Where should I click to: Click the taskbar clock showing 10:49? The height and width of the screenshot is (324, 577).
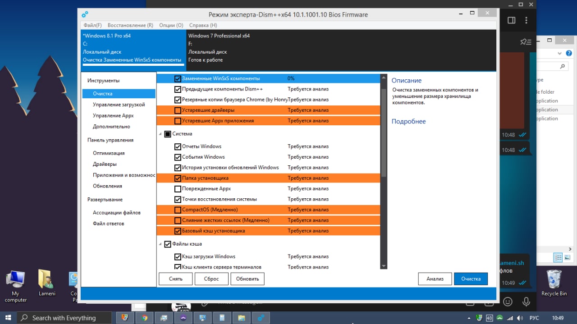[558, 318]
